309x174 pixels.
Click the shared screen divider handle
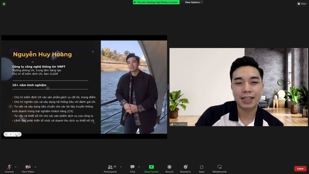tap(168, 87)
